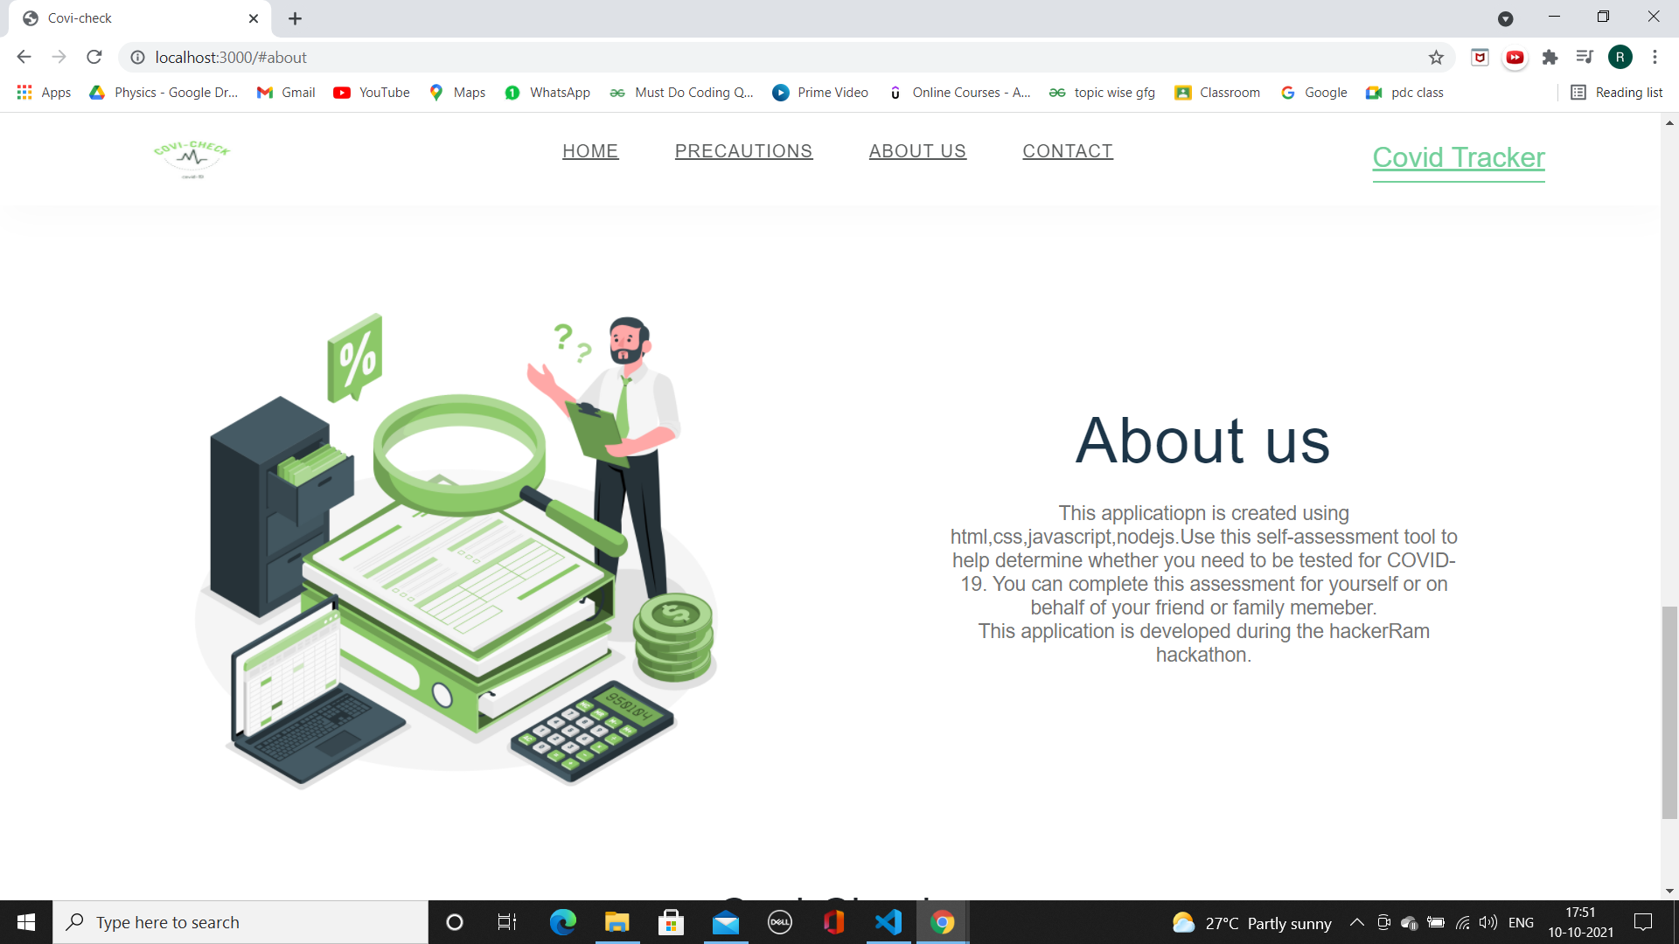This screenshot has width=1679, height=944.
Task: Open the Chrome profile avatar R
Action: [1620, 58]
